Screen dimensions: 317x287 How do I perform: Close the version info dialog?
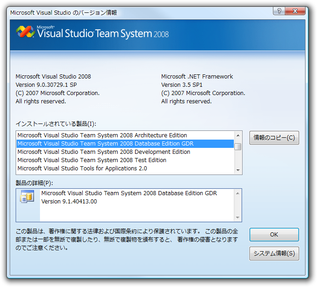click(x=295, y=11)
